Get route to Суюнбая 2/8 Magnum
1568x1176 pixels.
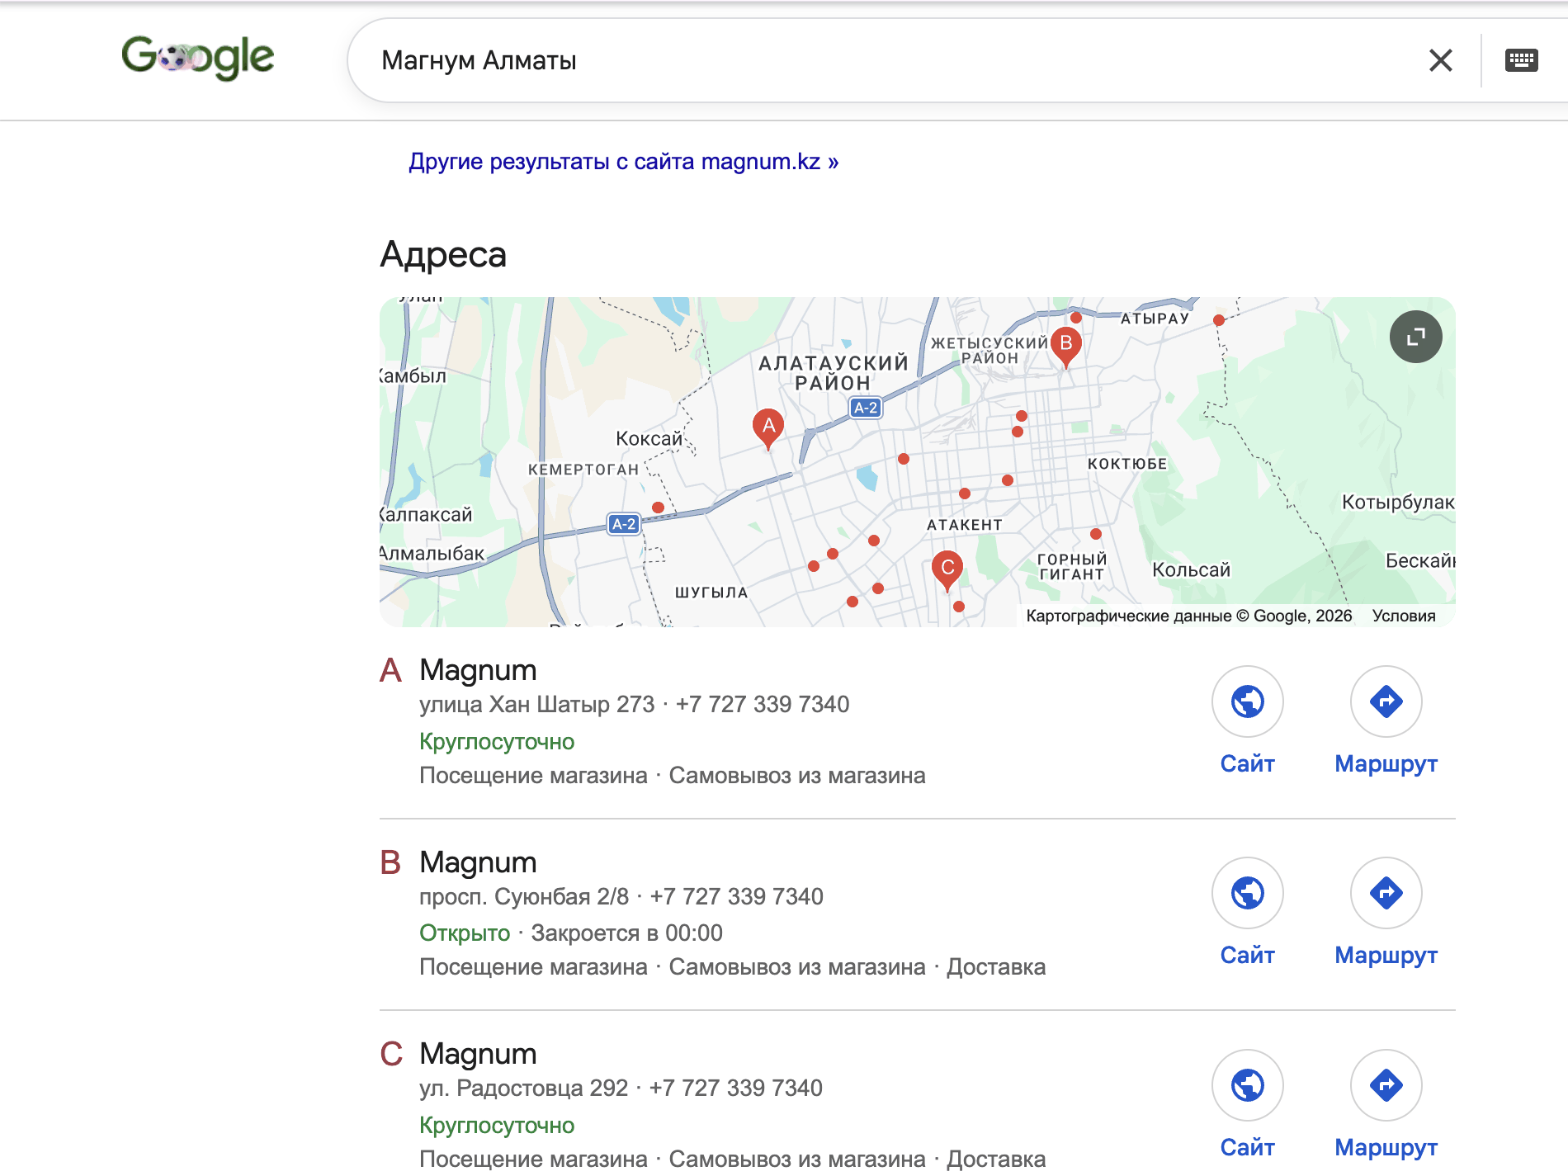pyautogui.click(x=1386, y=893)
